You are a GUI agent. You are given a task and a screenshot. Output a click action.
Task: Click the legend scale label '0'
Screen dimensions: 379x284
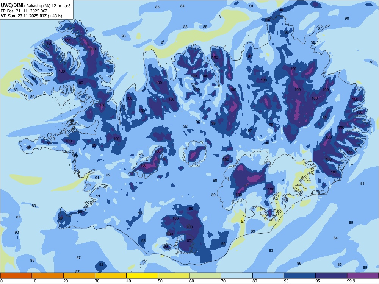2,281
